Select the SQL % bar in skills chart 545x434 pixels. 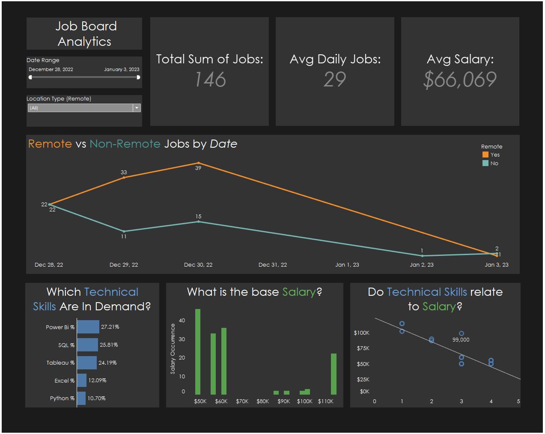coord(88,345)
